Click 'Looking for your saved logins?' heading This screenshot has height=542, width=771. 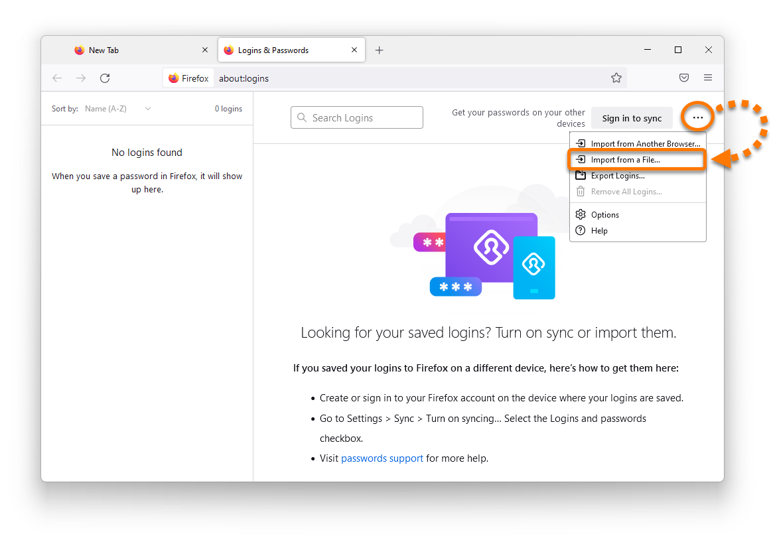[488, 333]
